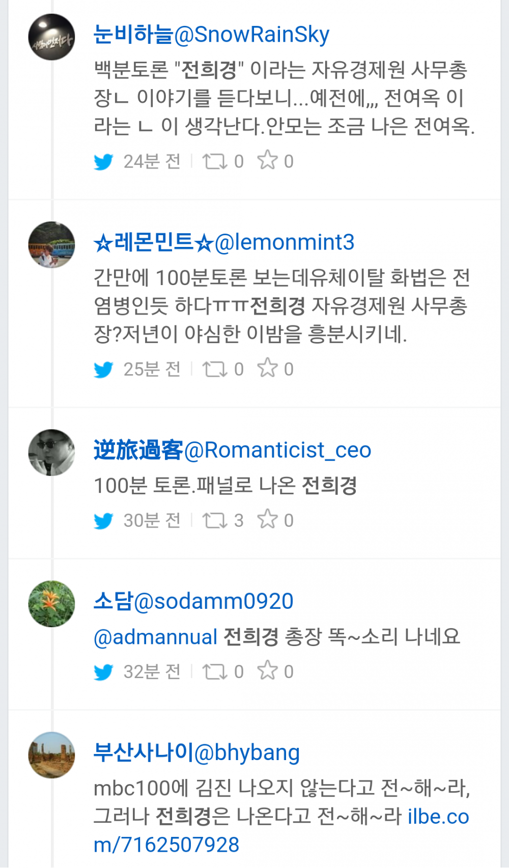Viewport: 509px width, 868px height.
Task: Click the Twitter bird icon on @Romanticist_ceo's tweet
Action: pos(104,520)
